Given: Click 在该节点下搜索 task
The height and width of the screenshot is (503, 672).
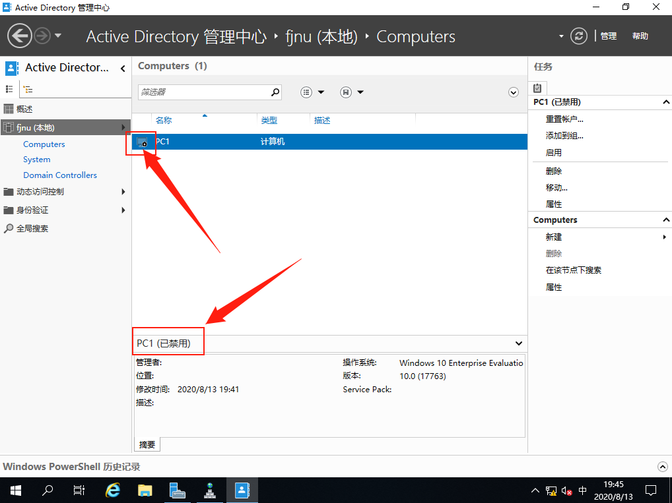Looking at the screenshot, I should coord(574,270).
